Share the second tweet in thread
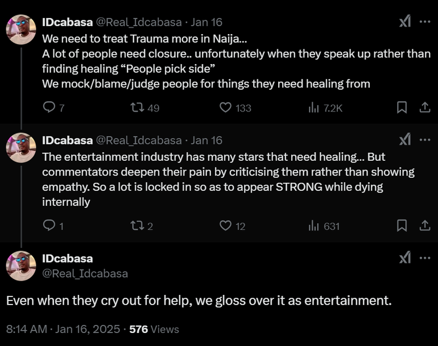Screen dimensions: 438x346 coord(424,226)
